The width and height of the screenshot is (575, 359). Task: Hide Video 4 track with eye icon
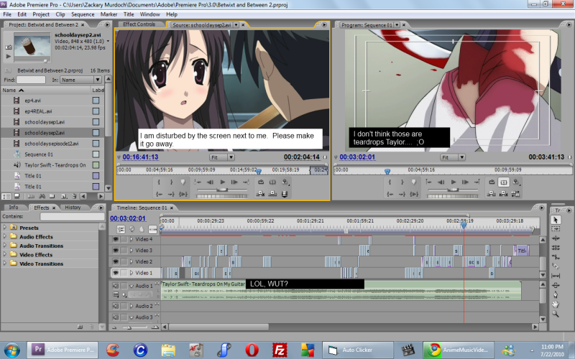coord(116,239)
